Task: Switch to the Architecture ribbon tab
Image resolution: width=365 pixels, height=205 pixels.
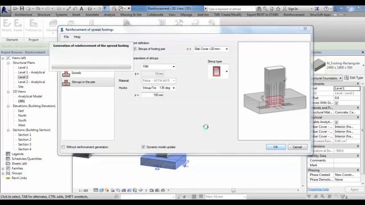Action: click(x=23, y=15)
